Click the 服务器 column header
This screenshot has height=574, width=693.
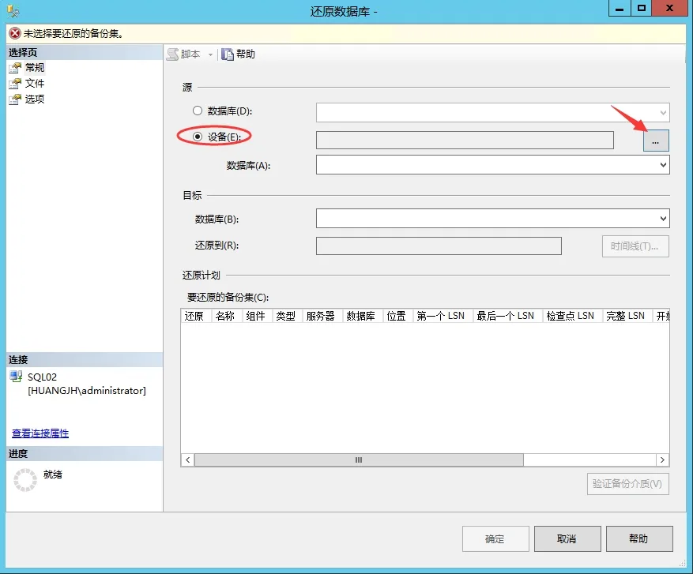322,316
